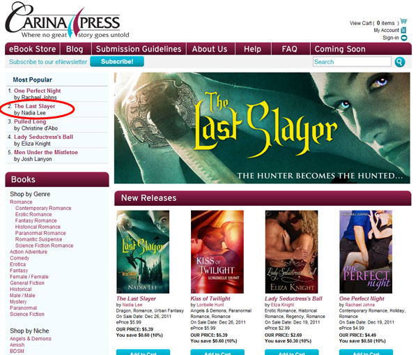Click the Search input field
This screenshot has height=355, width=418.
352,61
